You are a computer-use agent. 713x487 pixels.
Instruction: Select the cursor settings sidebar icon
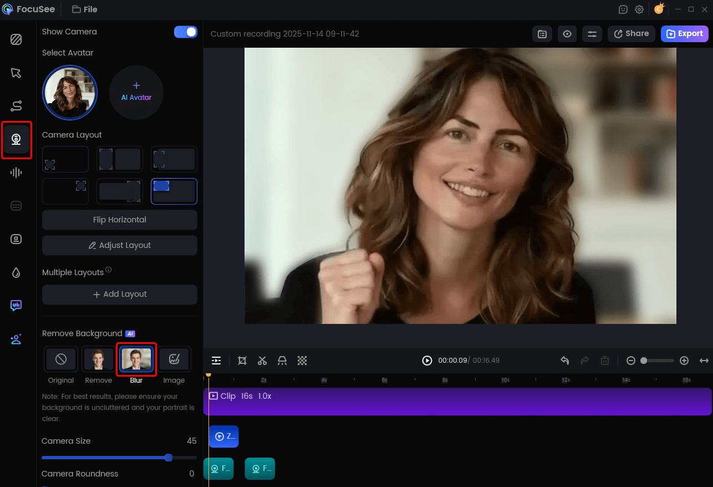click(16, 73)
